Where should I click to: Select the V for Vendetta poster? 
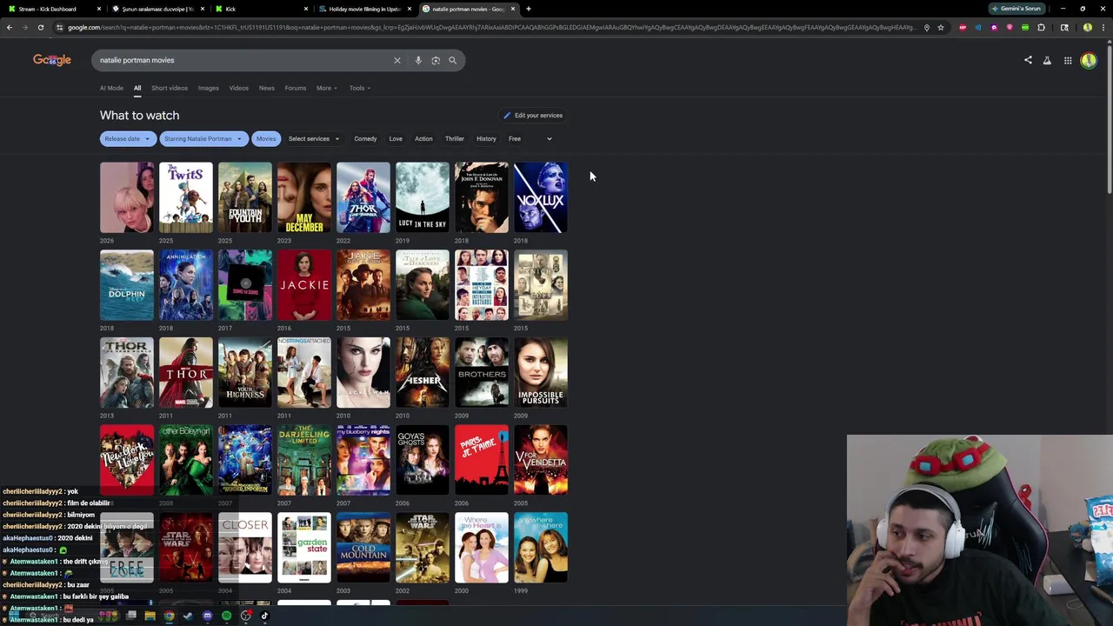541,460
